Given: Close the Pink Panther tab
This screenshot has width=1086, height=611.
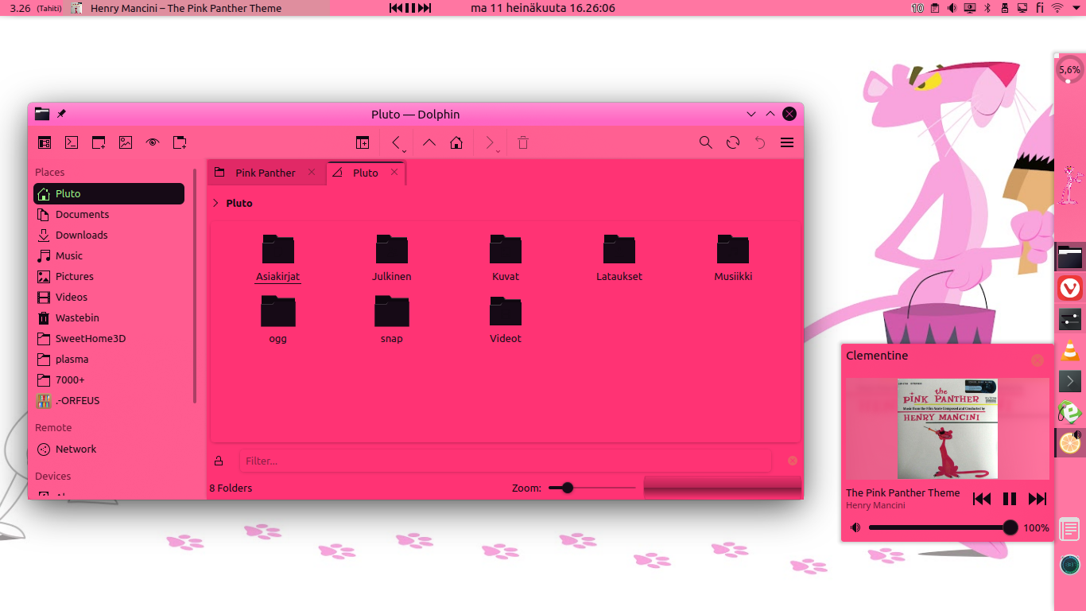Looking at the screenshot, I should coord(312,172).
